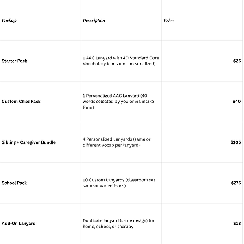This screenshot has width=244, height=244.
Task: Select the 10 Custom Lanyards description
Action: pos(117,183)
